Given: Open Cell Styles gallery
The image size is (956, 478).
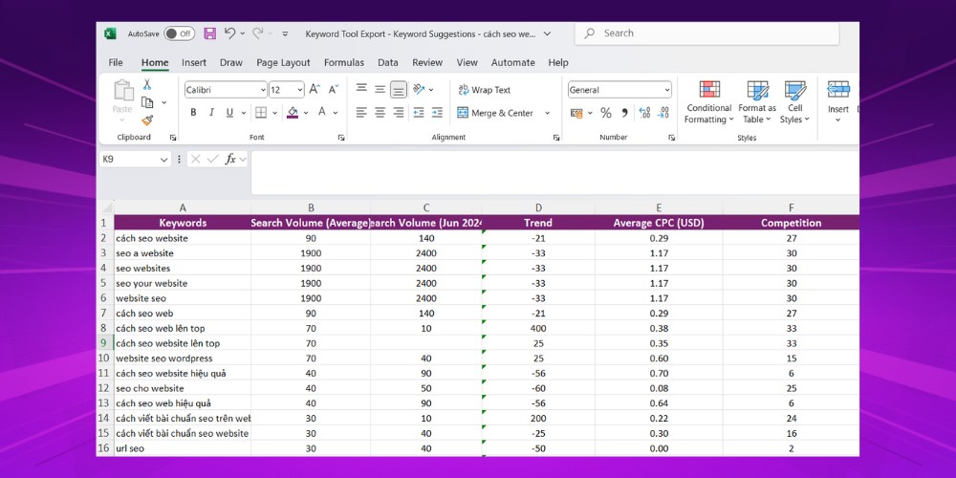Looking at the screenshot, I should point(795,102).
